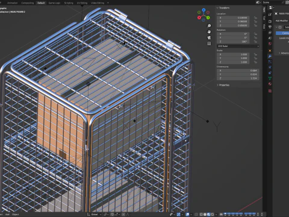Image resolution: width=289 pixels, height=217 pixels.
Task: Click Location X value field
Action: coord(233,17)
